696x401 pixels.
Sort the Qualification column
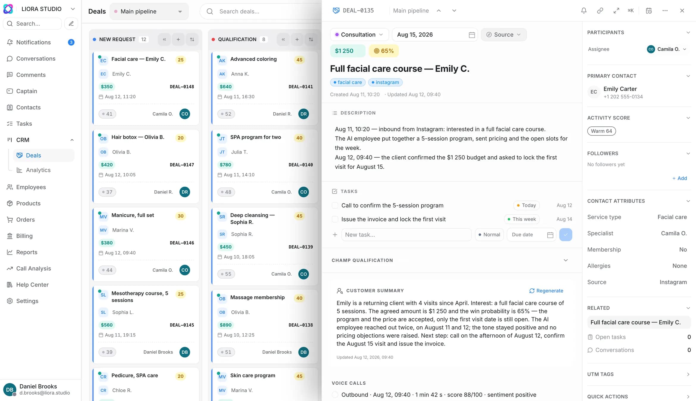point(311,39)
